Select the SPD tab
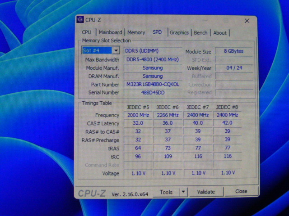The image size is (289, 216). (157, 32)
